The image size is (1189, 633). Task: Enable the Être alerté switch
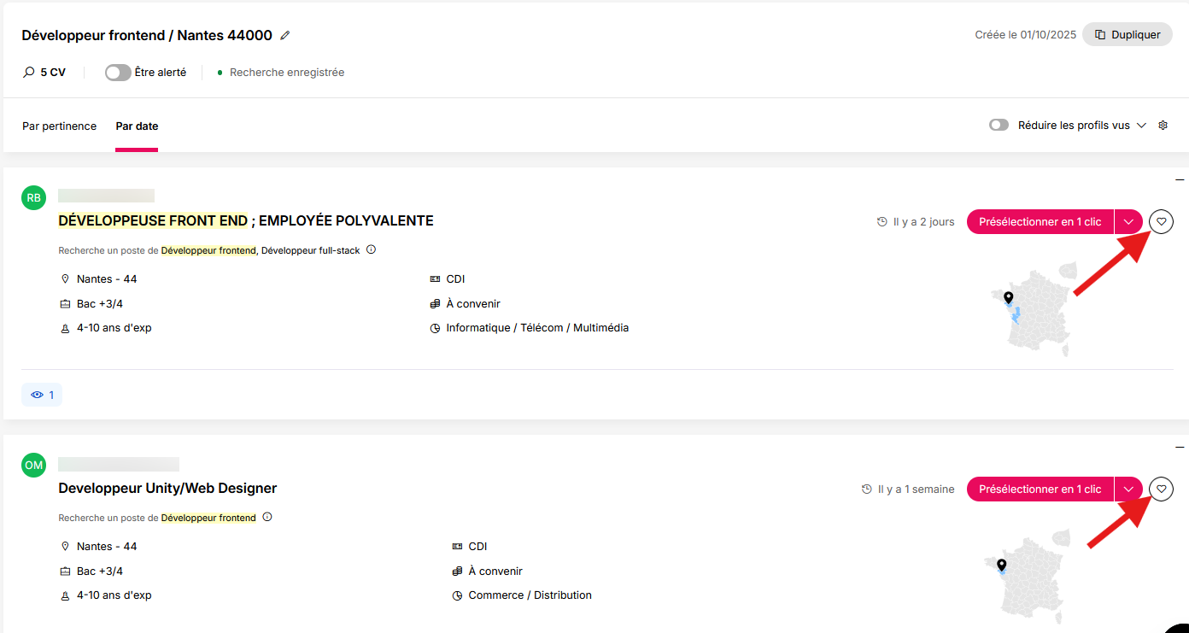118,73
